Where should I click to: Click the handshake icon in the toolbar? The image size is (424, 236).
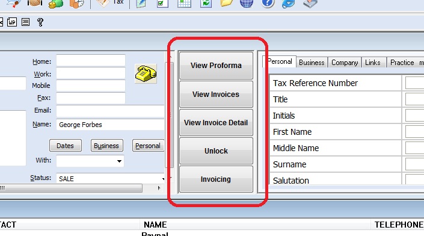click(x=35, y=2)
